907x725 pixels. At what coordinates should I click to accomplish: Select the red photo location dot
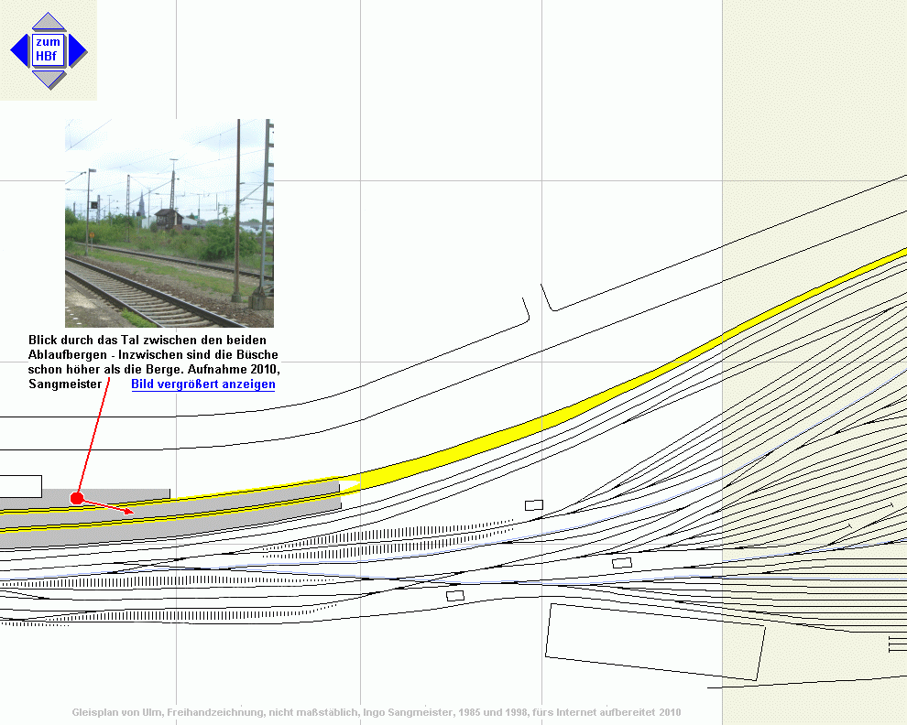click(x=77, y=498)
